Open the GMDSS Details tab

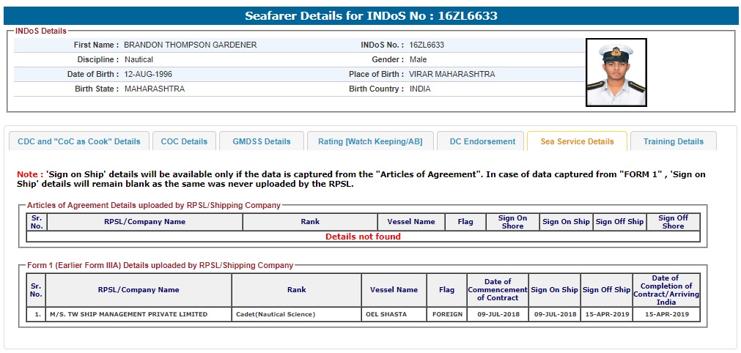pyautogui.click(x=261, y=141)
